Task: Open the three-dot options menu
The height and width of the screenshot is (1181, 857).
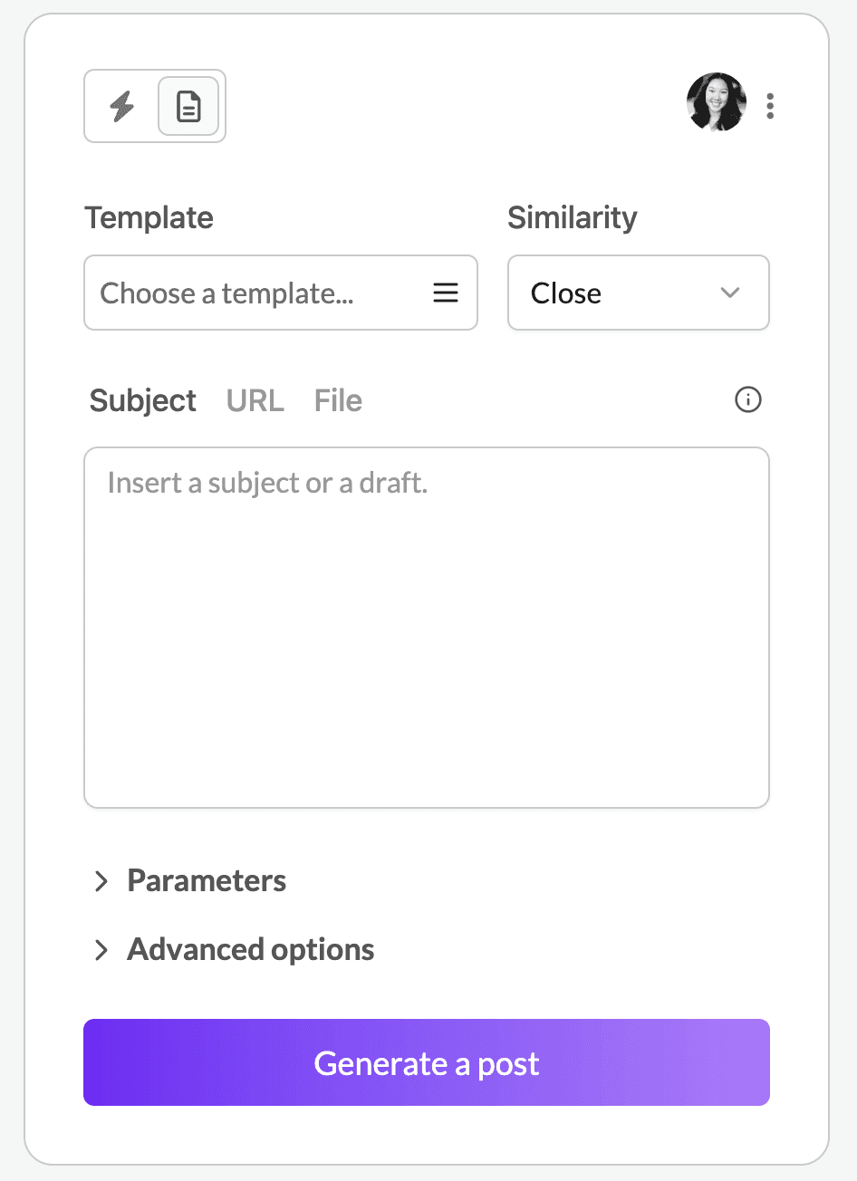Action: (769, 106)
